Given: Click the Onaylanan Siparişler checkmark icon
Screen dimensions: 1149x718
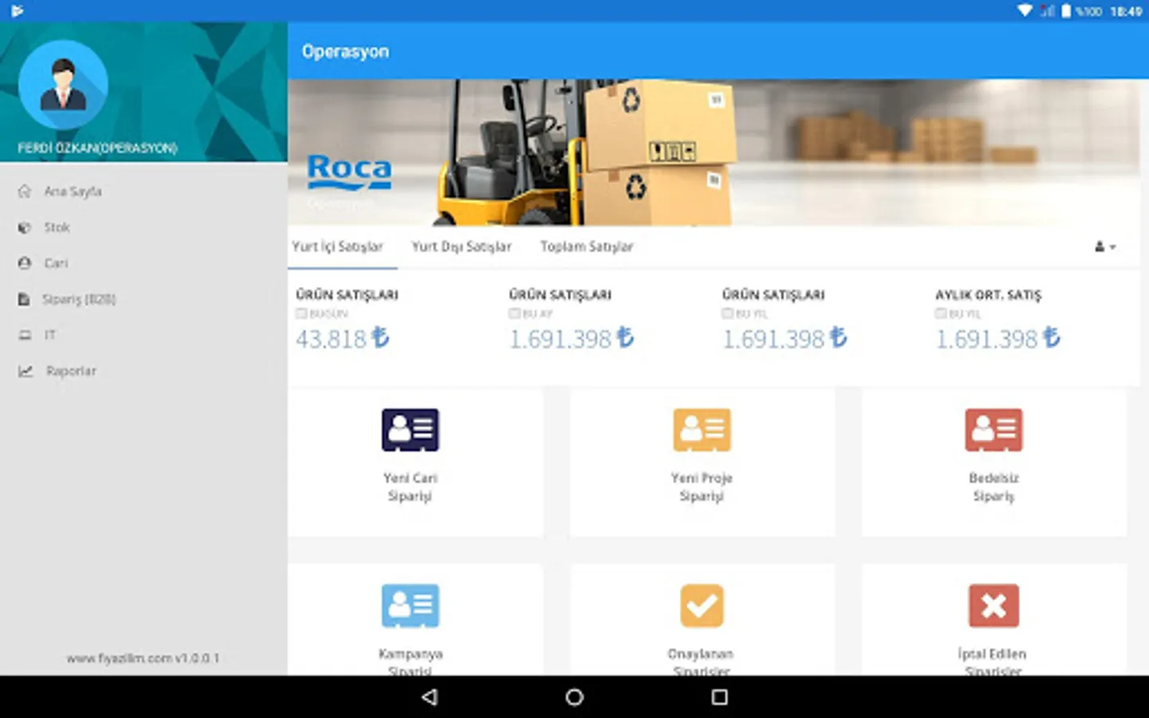Looking at the screenshot, I should (x=702, y=606).
